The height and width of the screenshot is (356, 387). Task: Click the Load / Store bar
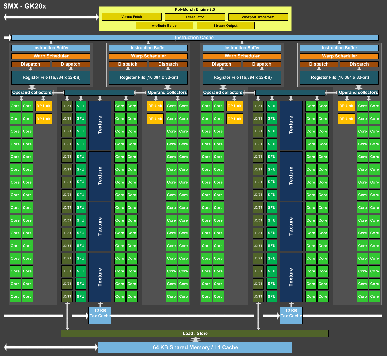click(x=195, y=334)
